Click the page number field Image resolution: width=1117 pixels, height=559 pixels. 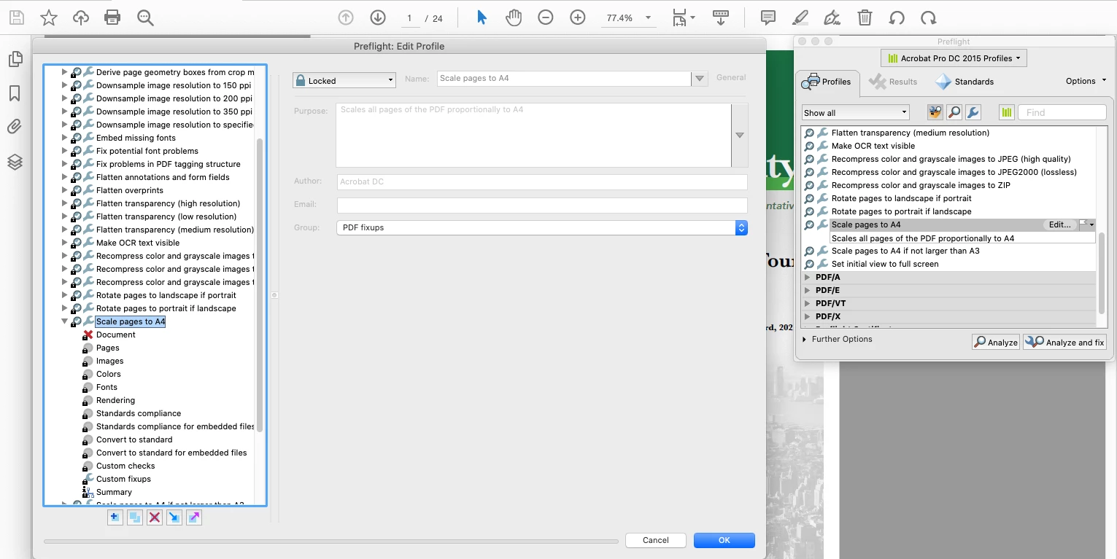tap(409, 18)
